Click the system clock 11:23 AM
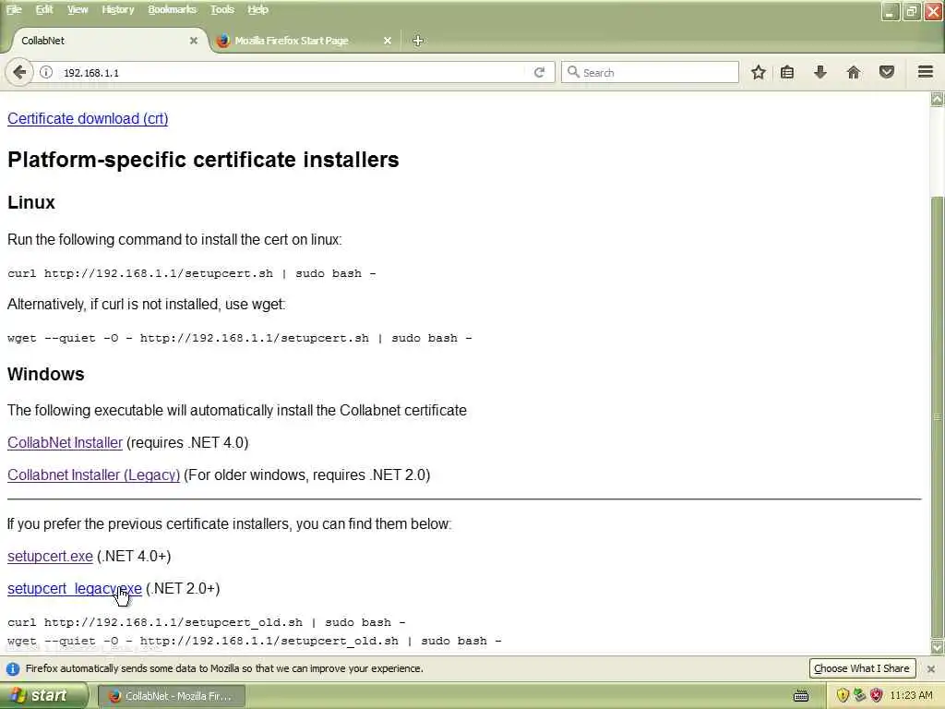Viewport: 945px width, 709px height. tap(911, 696)
